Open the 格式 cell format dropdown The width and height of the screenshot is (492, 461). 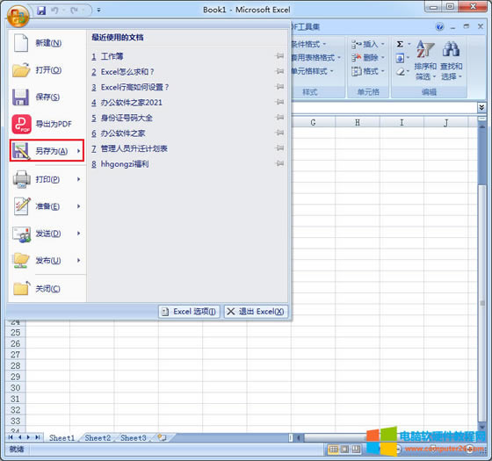[368, 71]
